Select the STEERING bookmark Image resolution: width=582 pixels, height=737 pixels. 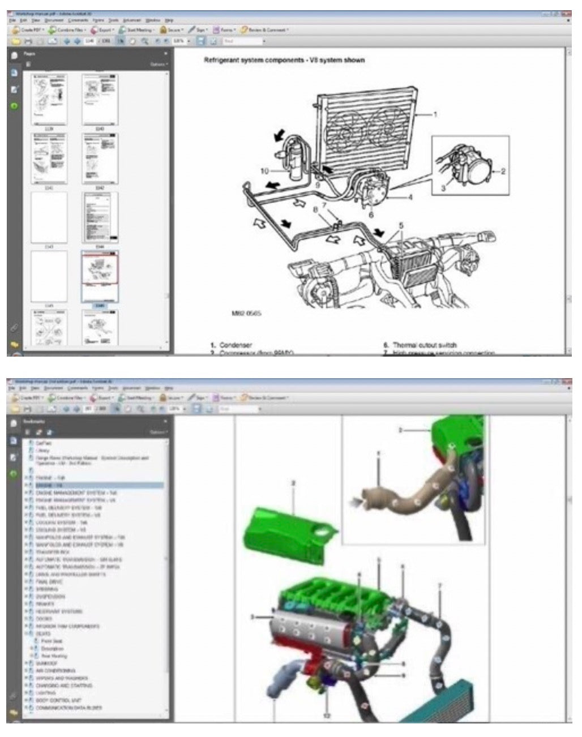click(43, 589)
